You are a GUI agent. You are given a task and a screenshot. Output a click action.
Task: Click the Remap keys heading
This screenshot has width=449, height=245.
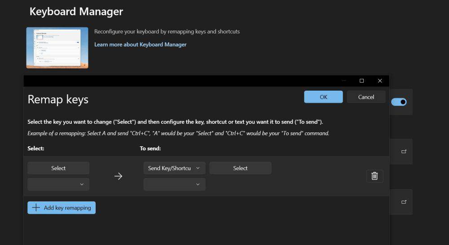pyautogui.click(x=58, y=100)
